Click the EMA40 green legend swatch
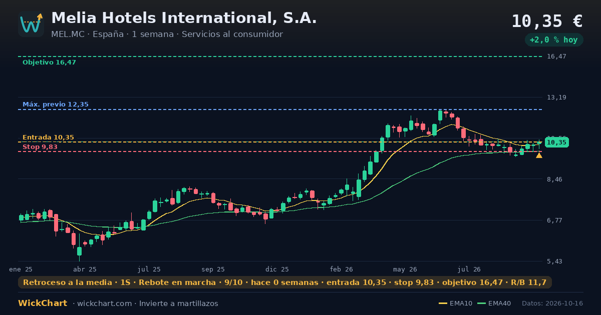 (x=482, y=303)
